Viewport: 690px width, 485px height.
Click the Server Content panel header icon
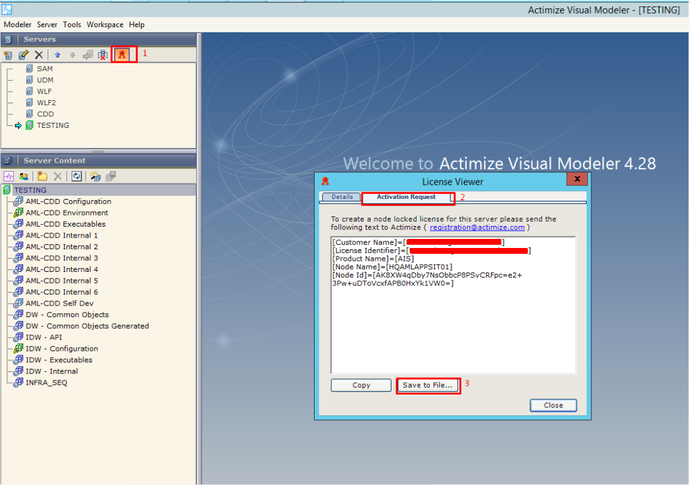pyautogui.click(x=8, y=161)
